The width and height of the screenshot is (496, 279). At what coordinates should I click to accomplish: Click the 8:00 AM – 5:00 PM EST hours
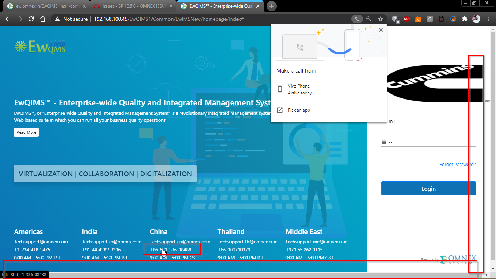pyautogui.click(x=37, y=258)
